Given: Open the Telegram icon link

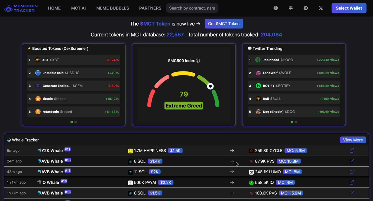Looking at the screenshot, I should 306,8.
